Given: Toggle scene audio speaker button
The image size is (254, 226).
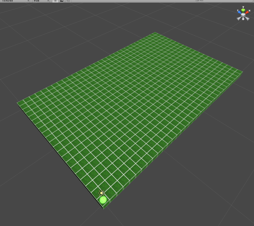Looking at the screenshot, I should [68, 1].
